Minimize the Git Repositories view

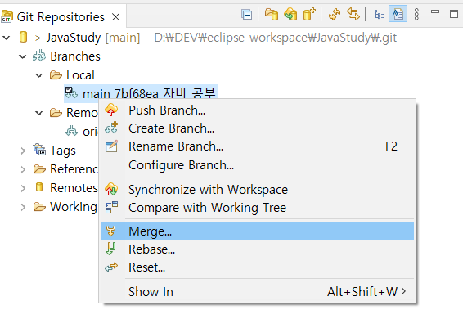click(x=435, y=11)
